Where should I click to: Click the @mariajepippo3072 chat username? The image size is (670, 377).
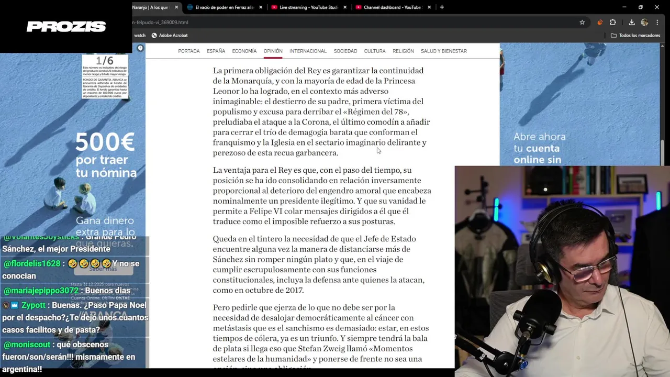tap(40, 291)
